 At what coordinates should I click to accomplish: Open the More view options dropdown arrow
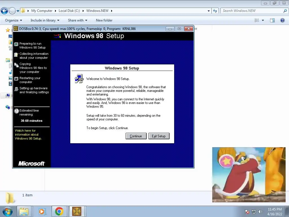[x=263, y=20]
